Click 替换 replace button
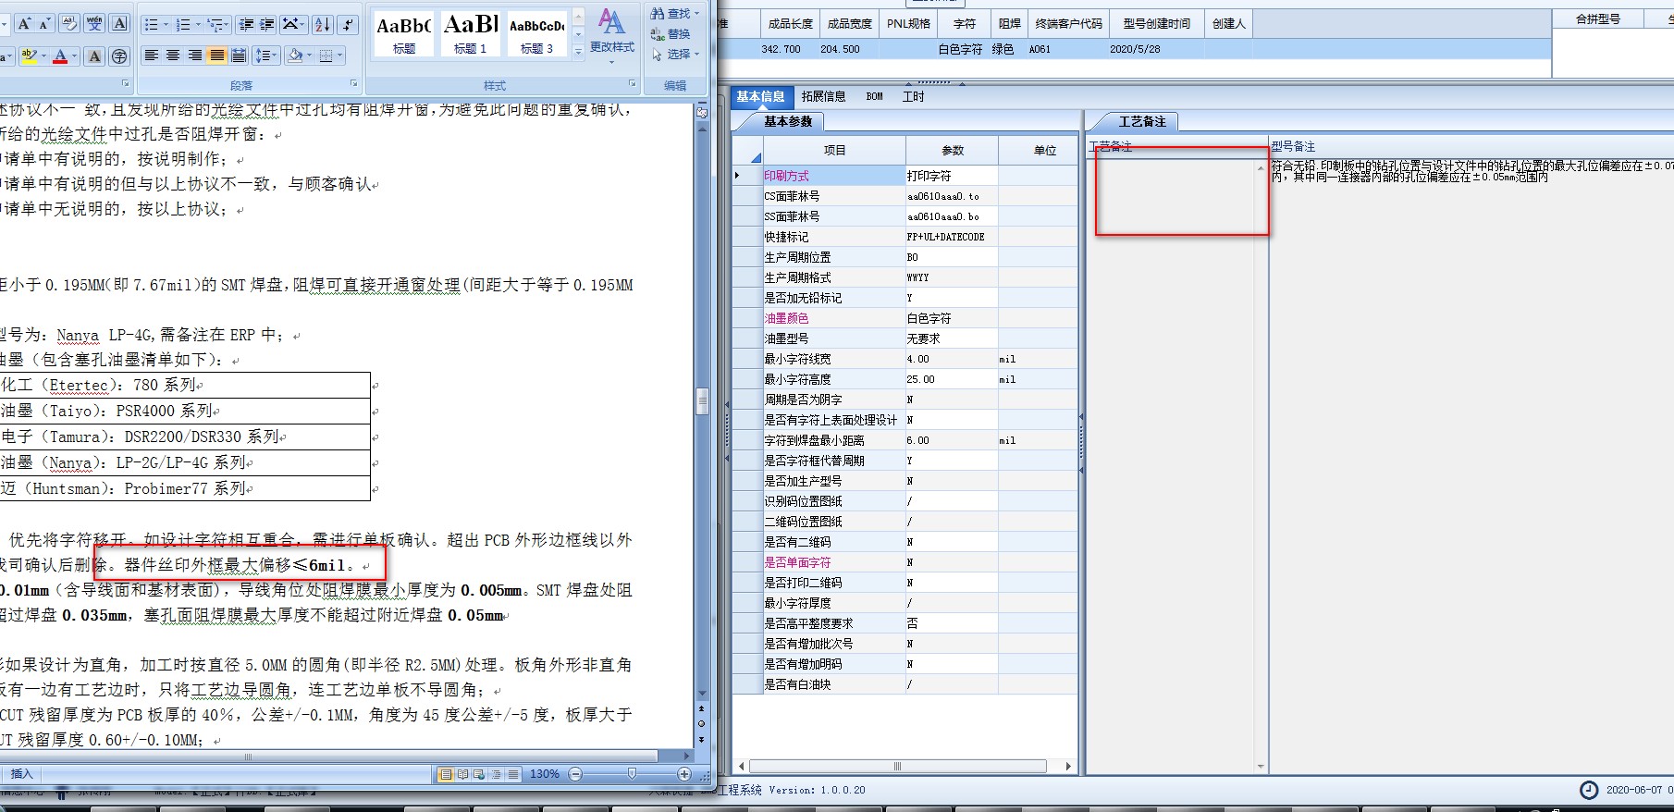The width and height of the screenshot is (1674, 812). pyautogui.click(x=671, y=34)
